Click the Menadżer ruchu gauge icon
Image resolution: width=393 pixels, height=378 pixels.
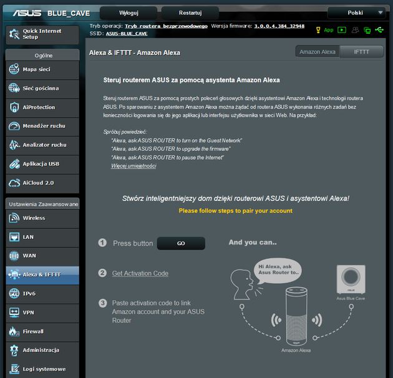click(x=14, y=126)
